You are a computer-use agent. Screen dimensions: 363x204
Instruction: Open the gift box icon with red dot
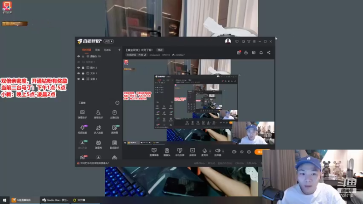(x=239, y=53)
